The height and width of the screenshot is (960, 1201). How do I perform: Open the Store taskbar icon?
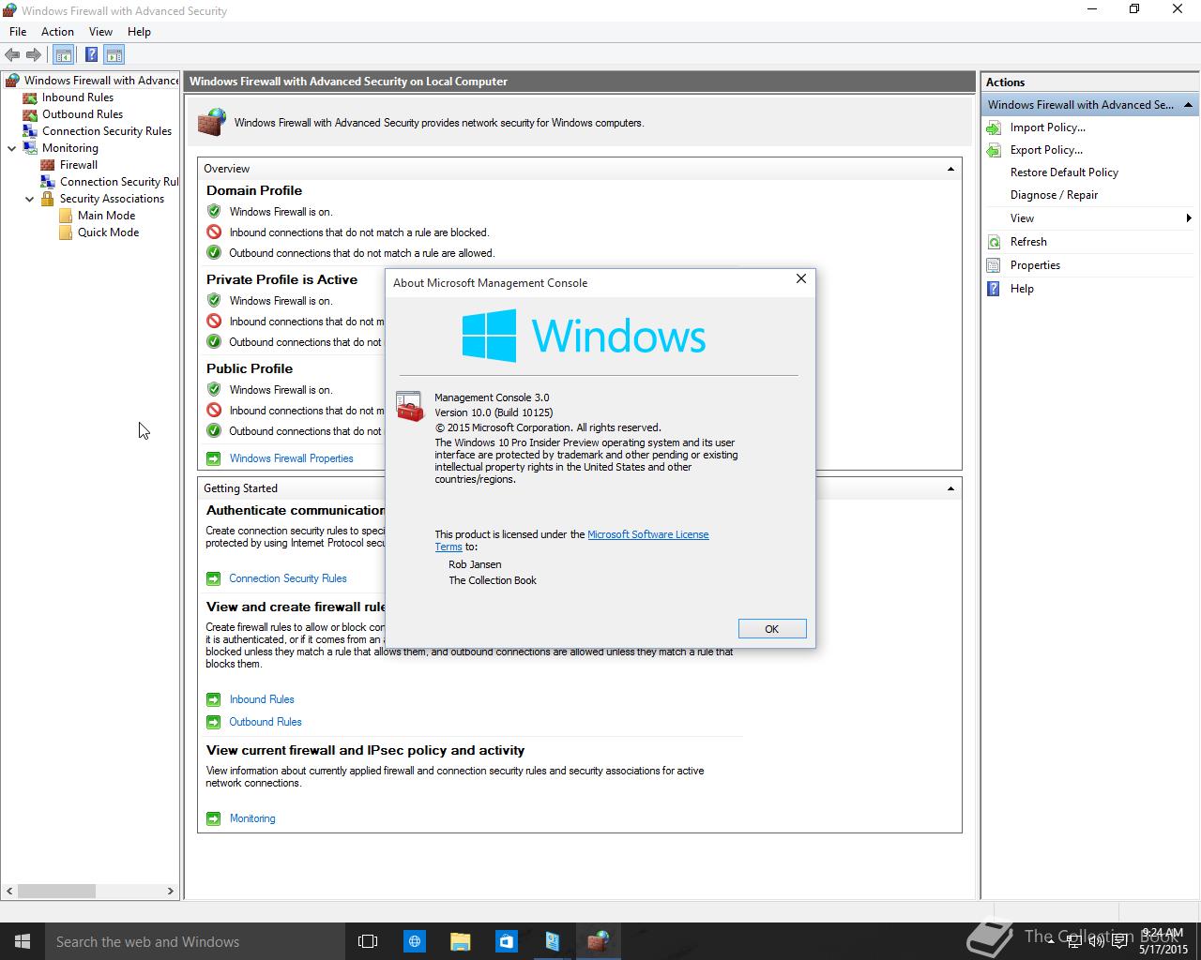pos(506,941)
